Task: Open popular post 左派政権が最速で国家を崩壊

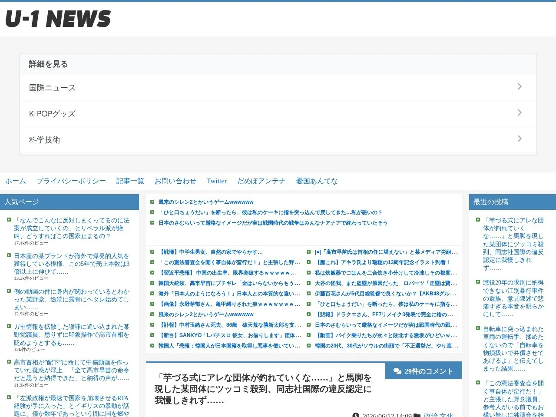Action: point(72,406)
